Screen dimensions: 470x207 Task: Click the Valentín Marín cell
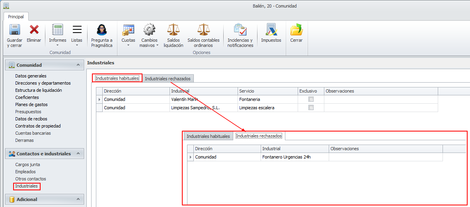[x=203, y=99]
